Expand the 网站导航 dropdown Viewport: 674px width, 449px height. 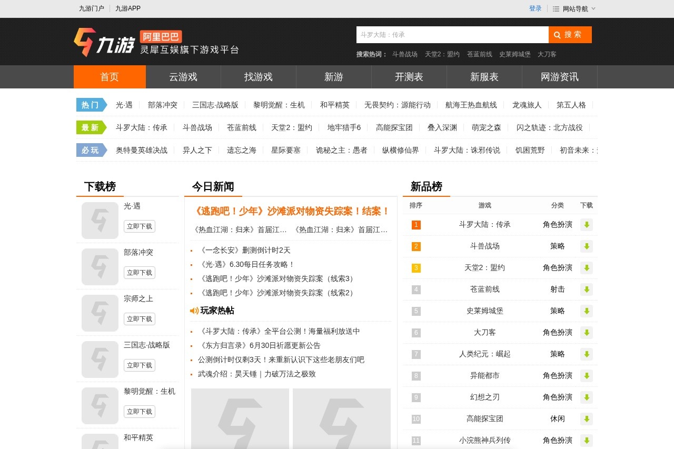point(574,9)
